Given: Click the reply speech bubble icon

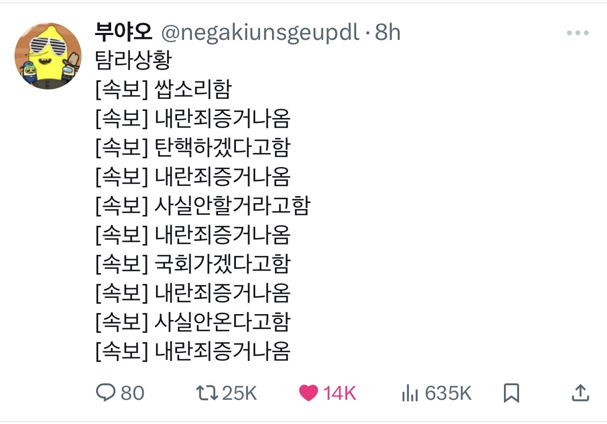Looking at the screenshot, I should 104,393.
